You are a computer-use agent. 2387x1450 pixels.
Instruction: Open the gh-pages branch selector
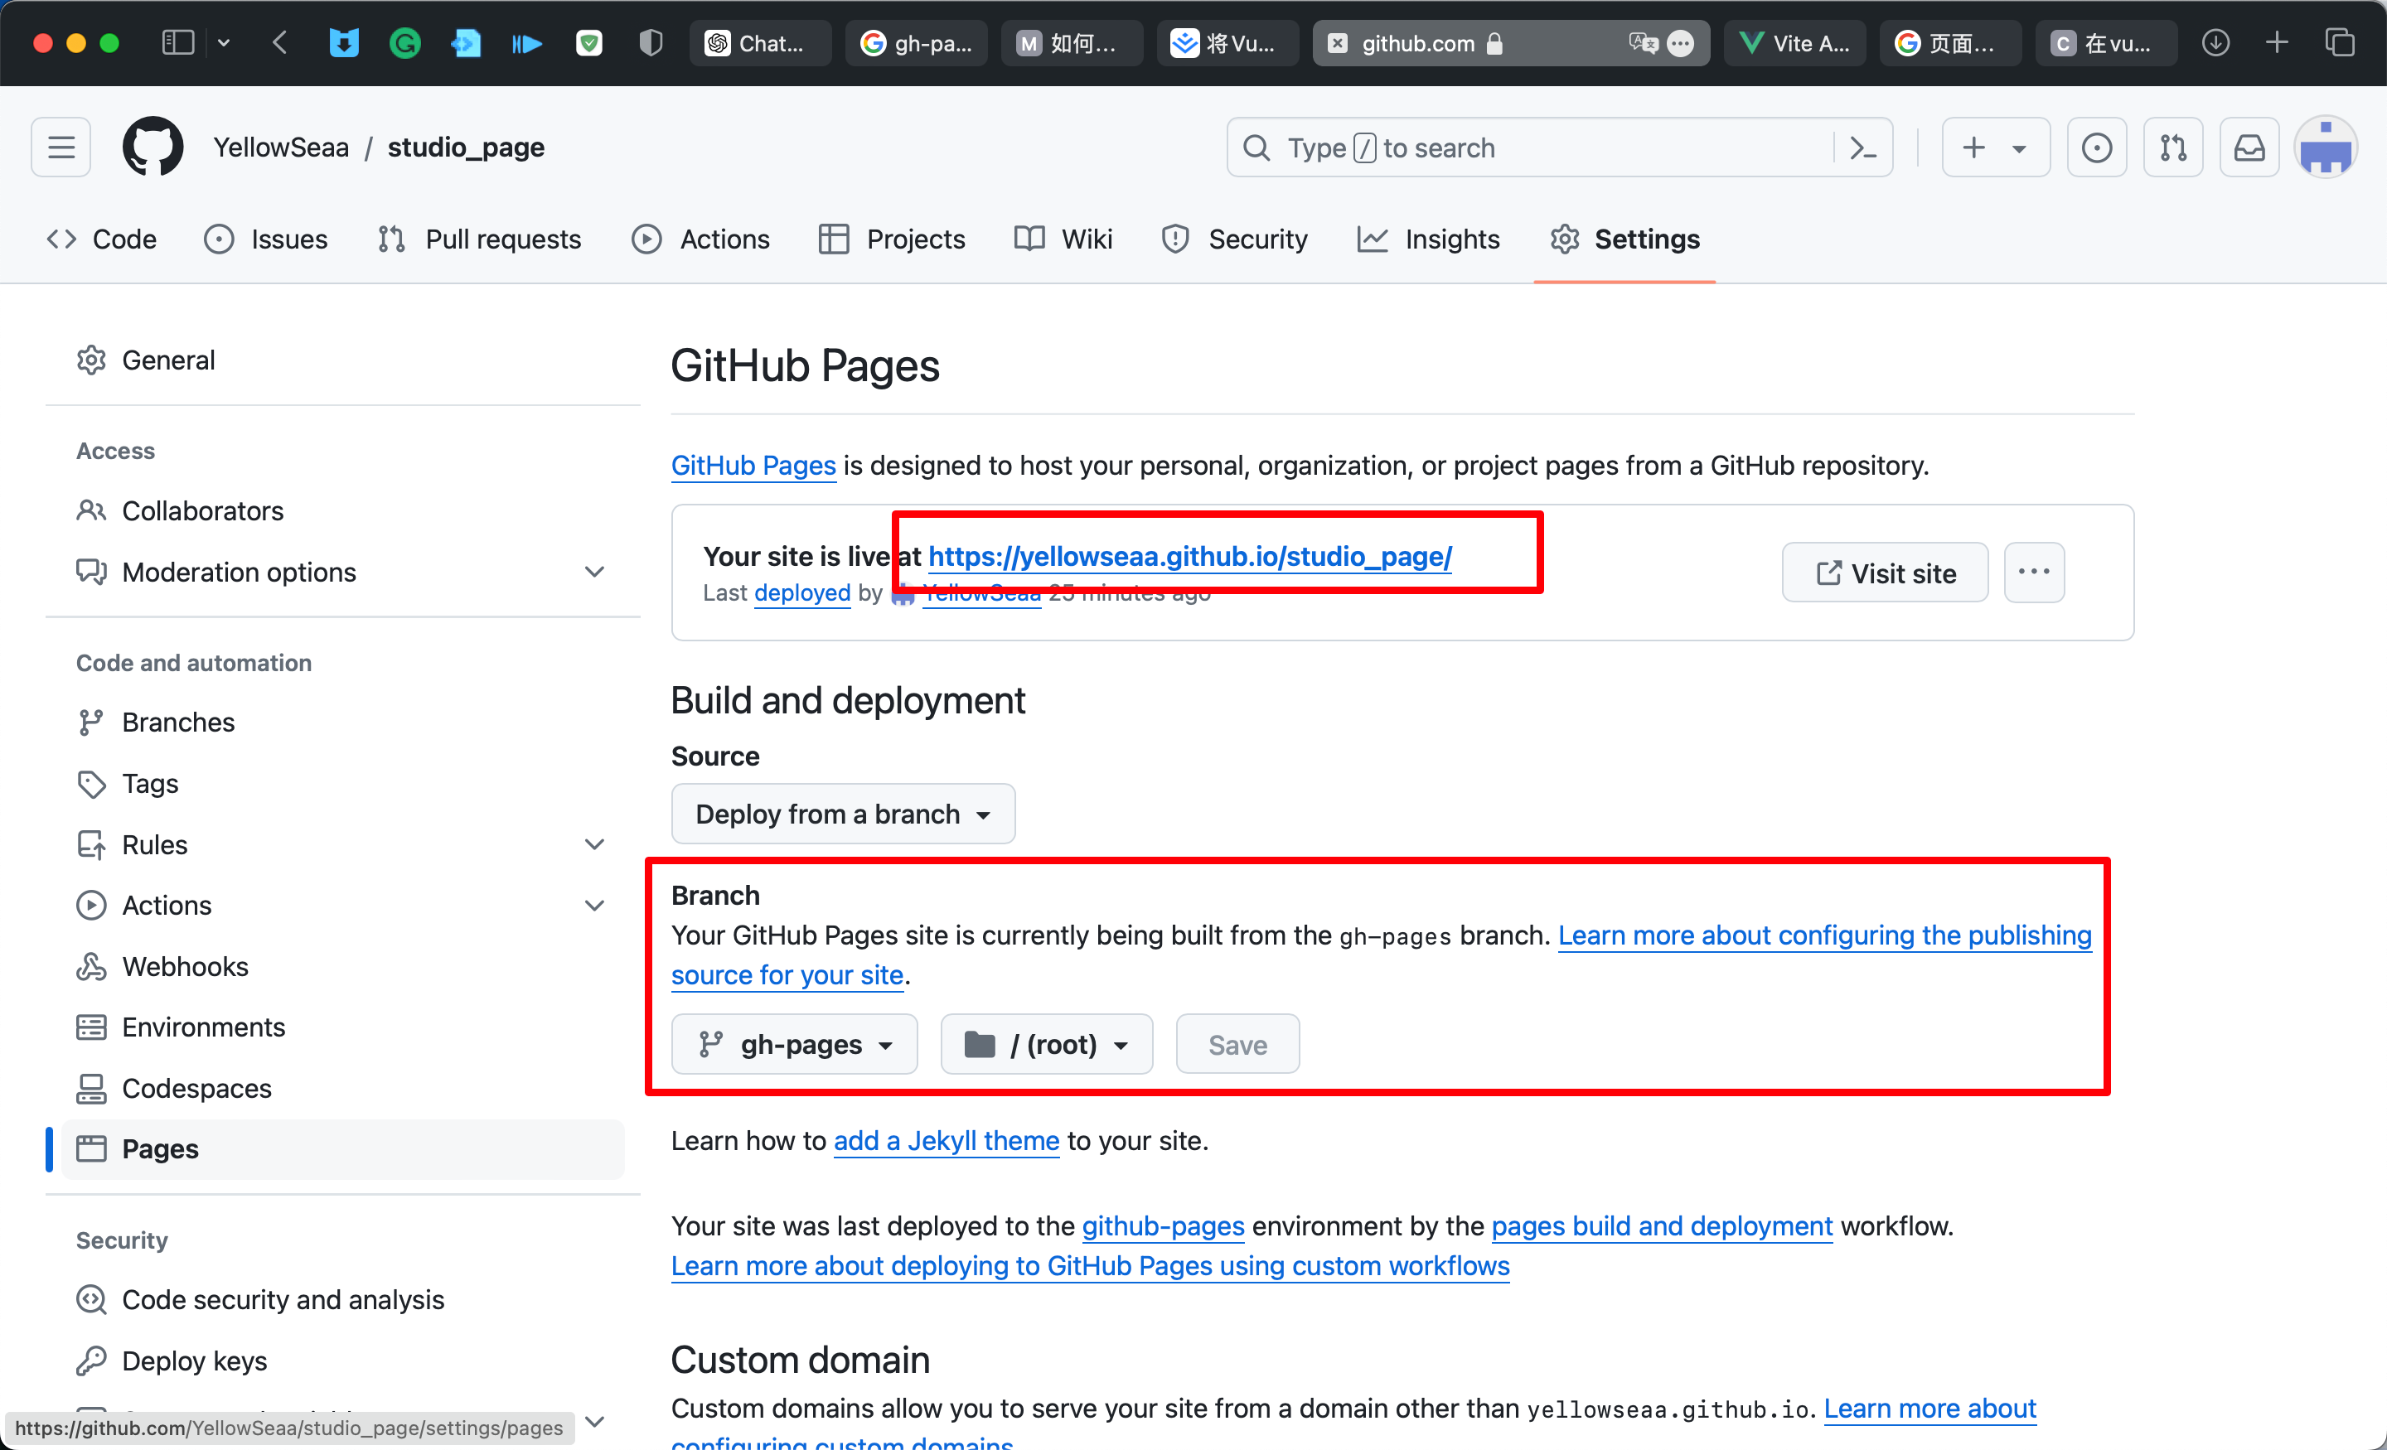tap(794, 1044)
